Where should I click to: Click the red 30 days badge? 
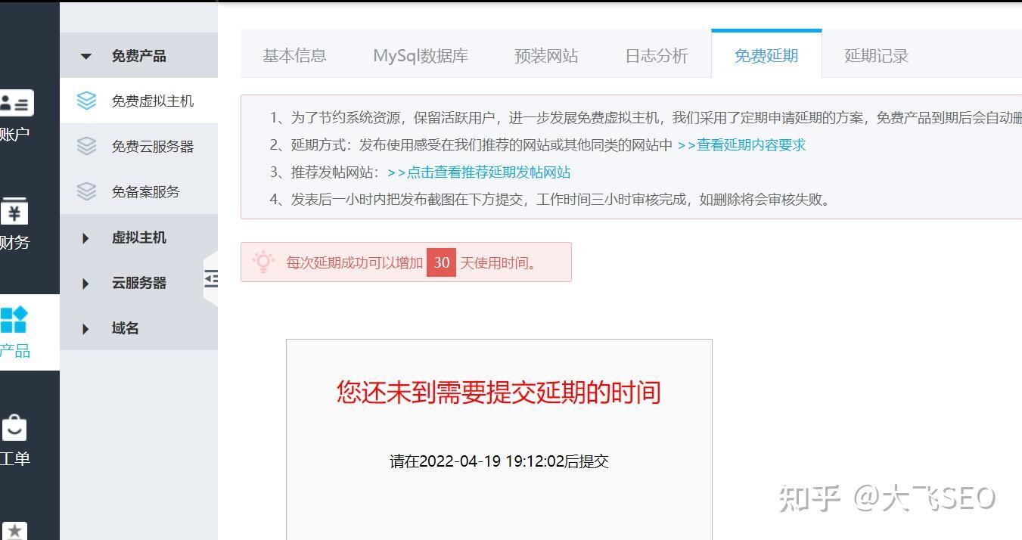click(442, 262)
